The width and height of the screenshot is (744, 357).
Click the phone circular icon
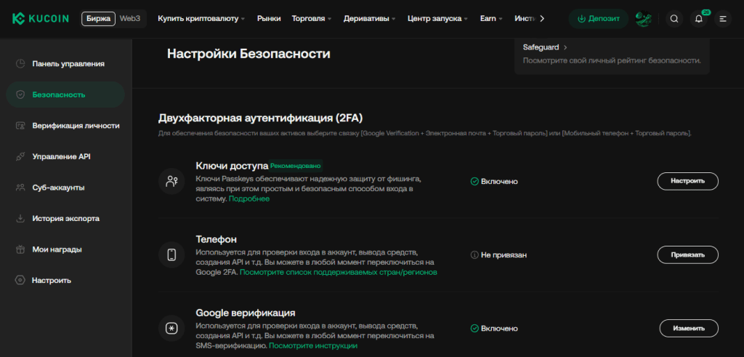[x=171, y=255]
